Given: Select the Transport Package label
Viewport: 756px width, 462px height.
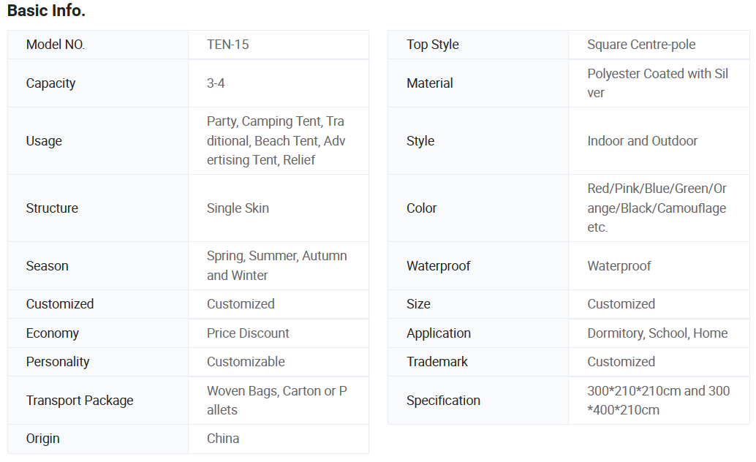Looking at the screenshot, I should 80,401.
